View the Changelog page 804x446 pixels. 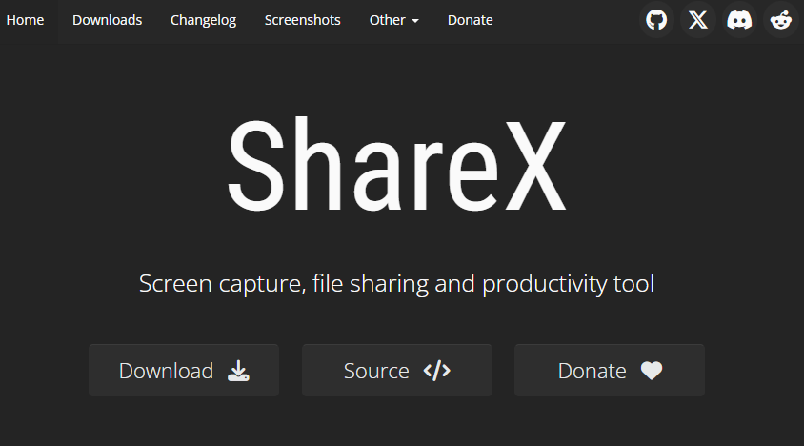pos(203,20)
